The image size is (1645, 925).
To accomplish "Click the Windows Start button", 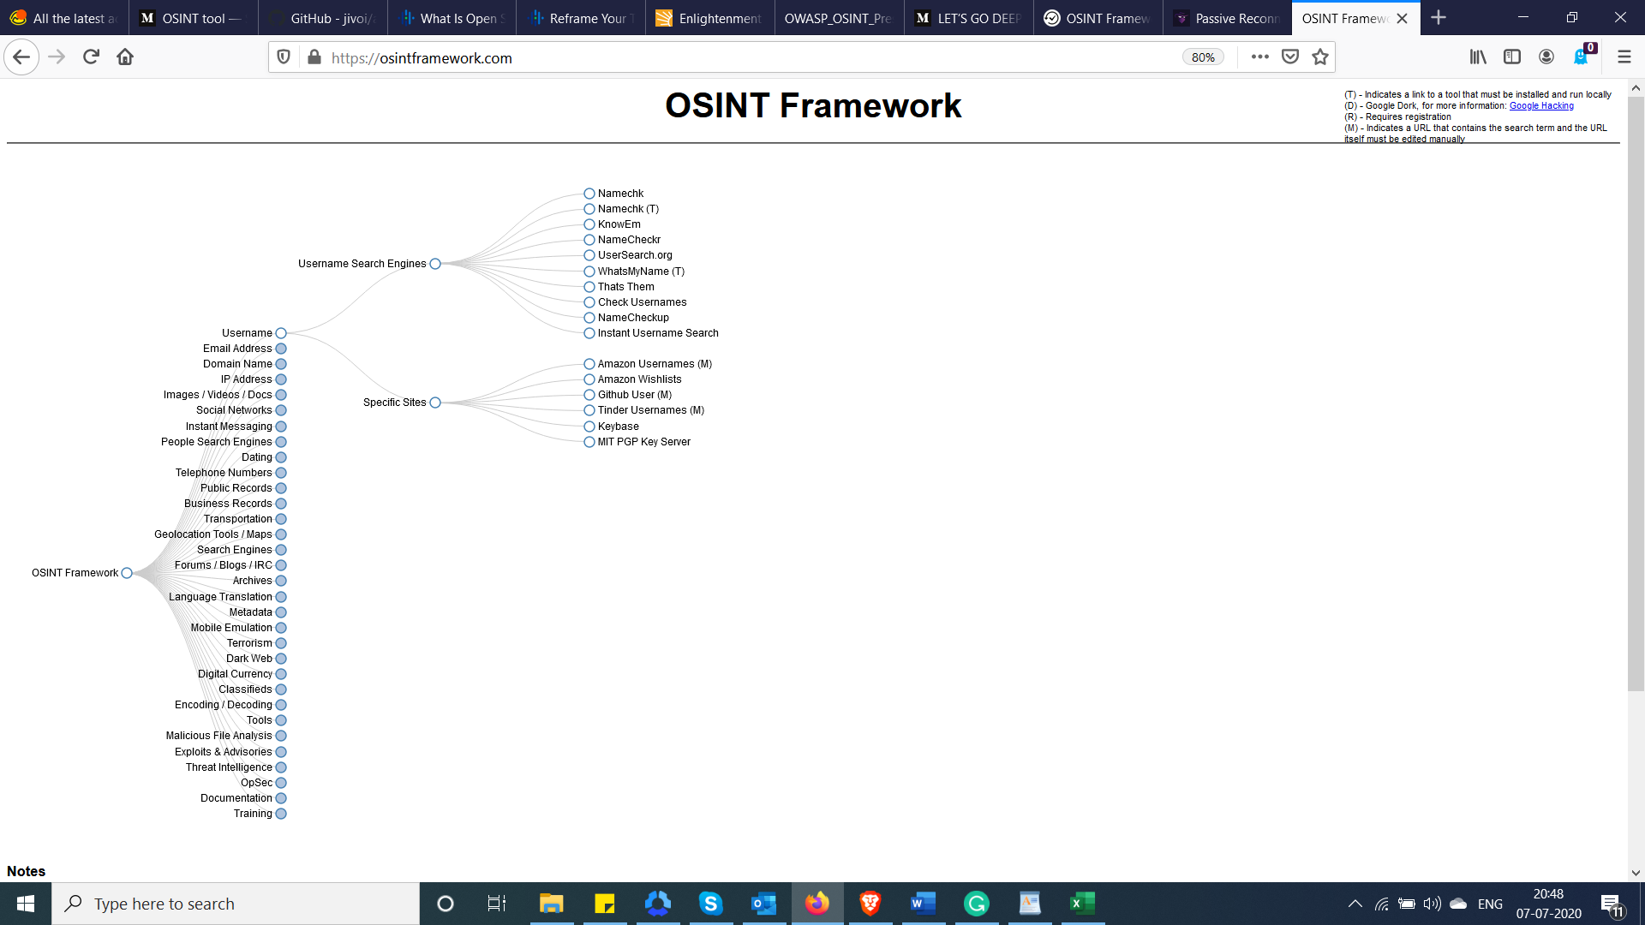I will (26, 904).
